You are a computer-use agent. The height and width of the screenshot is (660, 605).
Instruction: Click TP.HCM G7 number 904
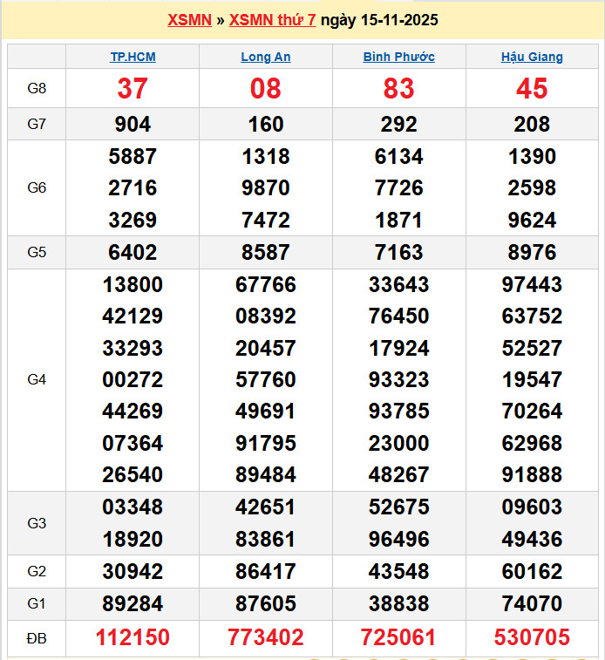[x=133, y=124]
